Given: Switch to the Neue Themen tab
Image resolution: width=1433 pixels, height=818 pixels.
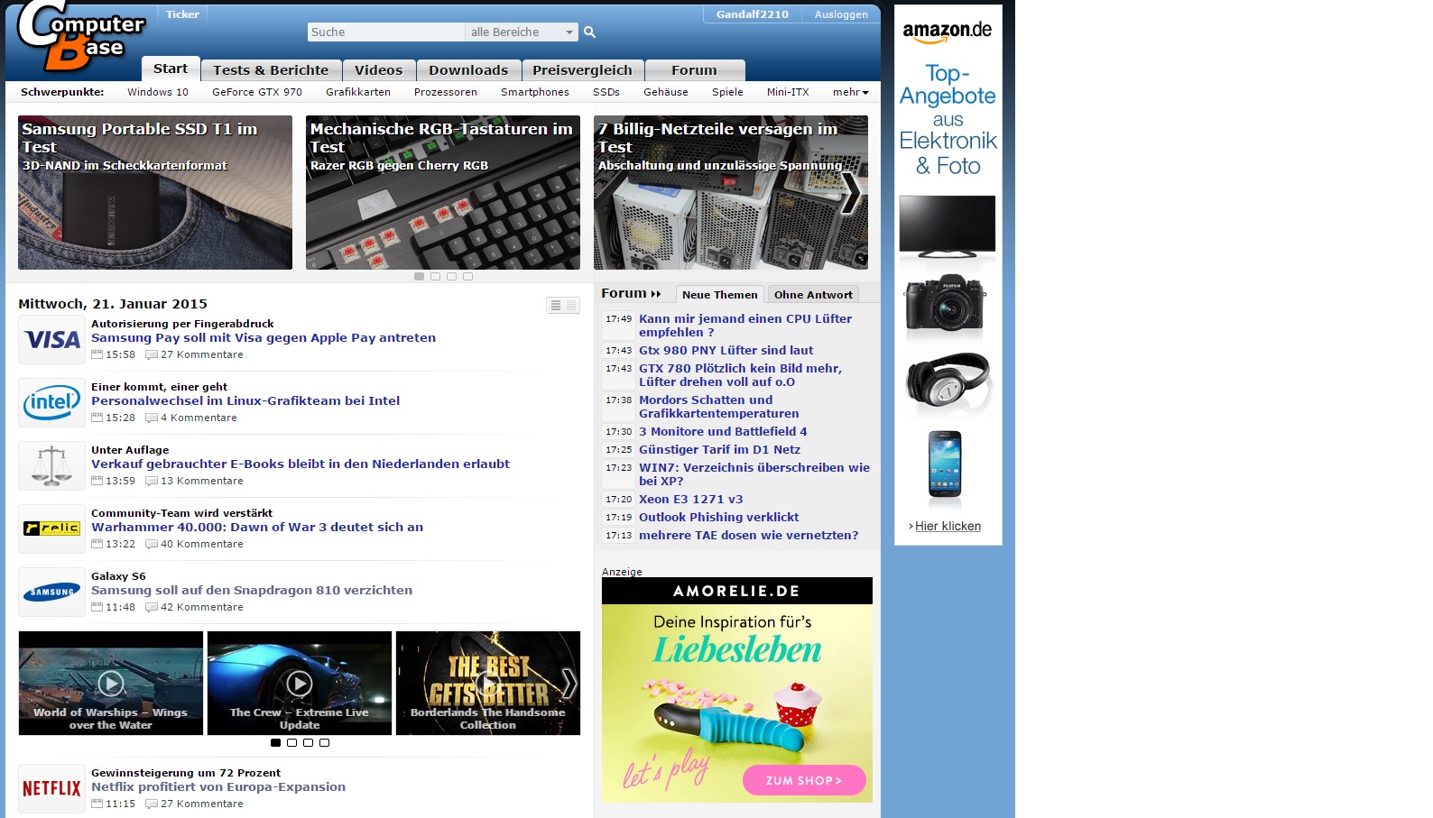Looking at the screenshot, I should (720, 295).
